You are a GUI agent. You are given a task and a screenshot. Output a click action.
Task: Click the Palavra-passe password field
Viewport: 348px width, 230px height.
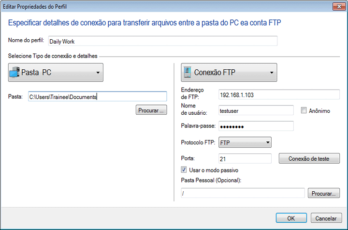[x=256, y=126]
